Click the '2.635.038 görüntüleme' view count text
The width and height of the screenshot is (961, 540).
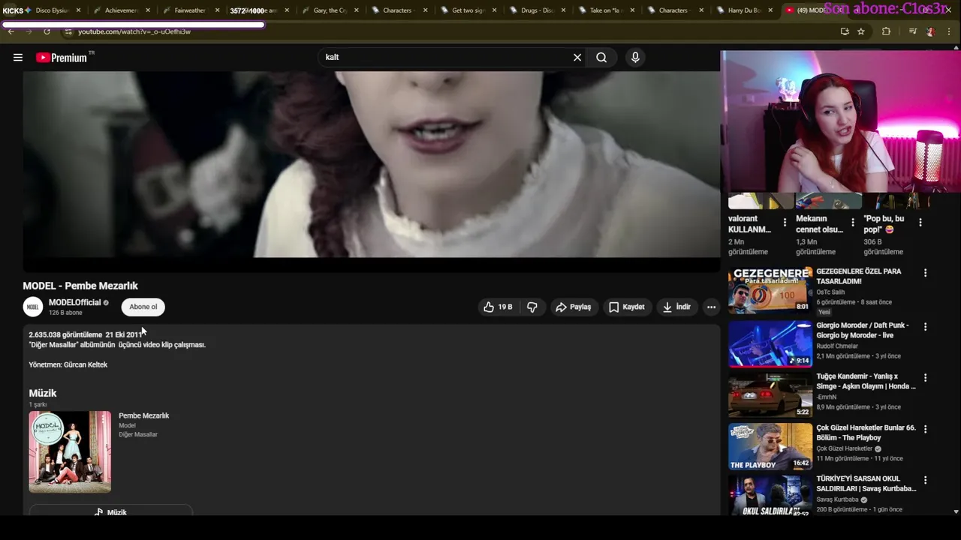coord(65,334)
